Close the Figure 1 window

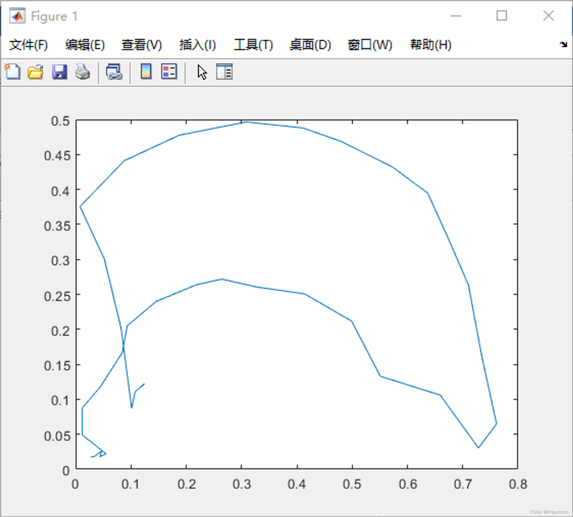pos(549,15)
